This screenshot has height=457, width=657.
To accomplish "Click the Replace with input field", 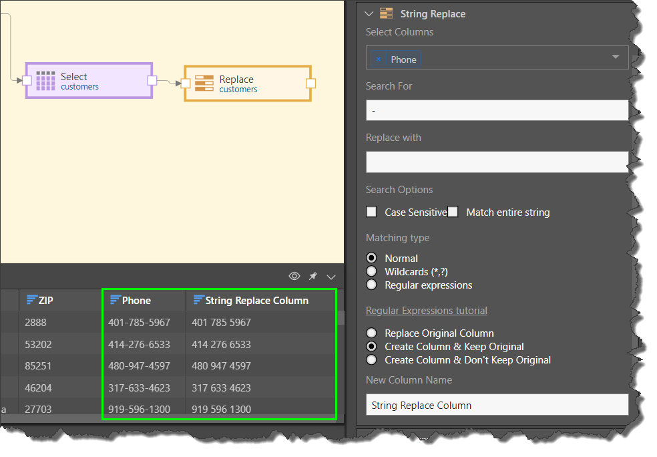I will pos(497,162).
